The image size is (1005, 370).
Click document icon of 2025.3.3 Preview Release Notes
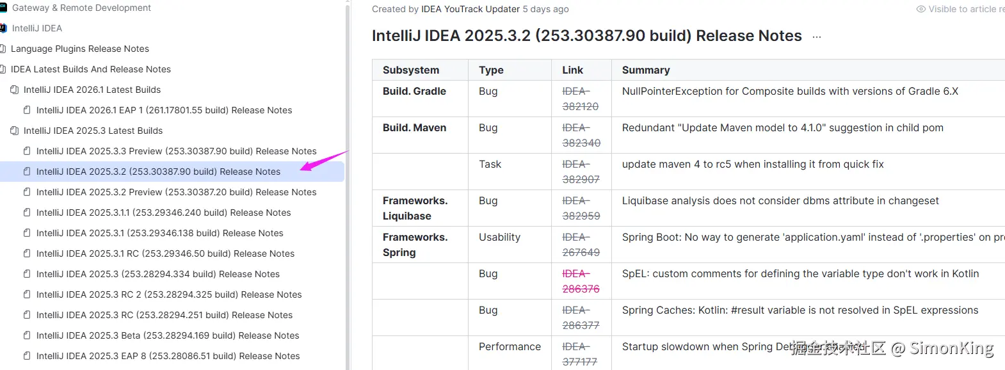[27, 151]
